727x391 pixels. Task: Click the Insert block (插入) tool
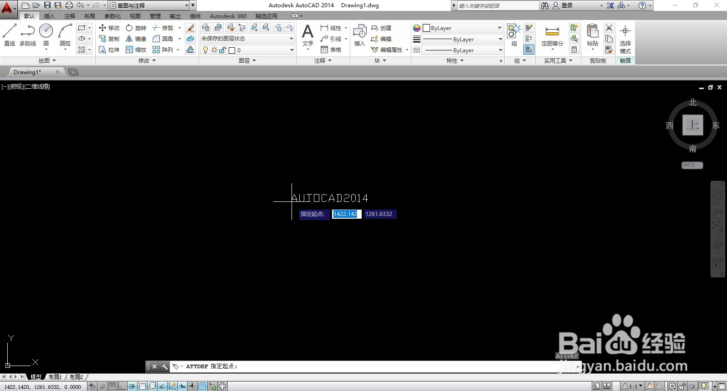point(359,35)
